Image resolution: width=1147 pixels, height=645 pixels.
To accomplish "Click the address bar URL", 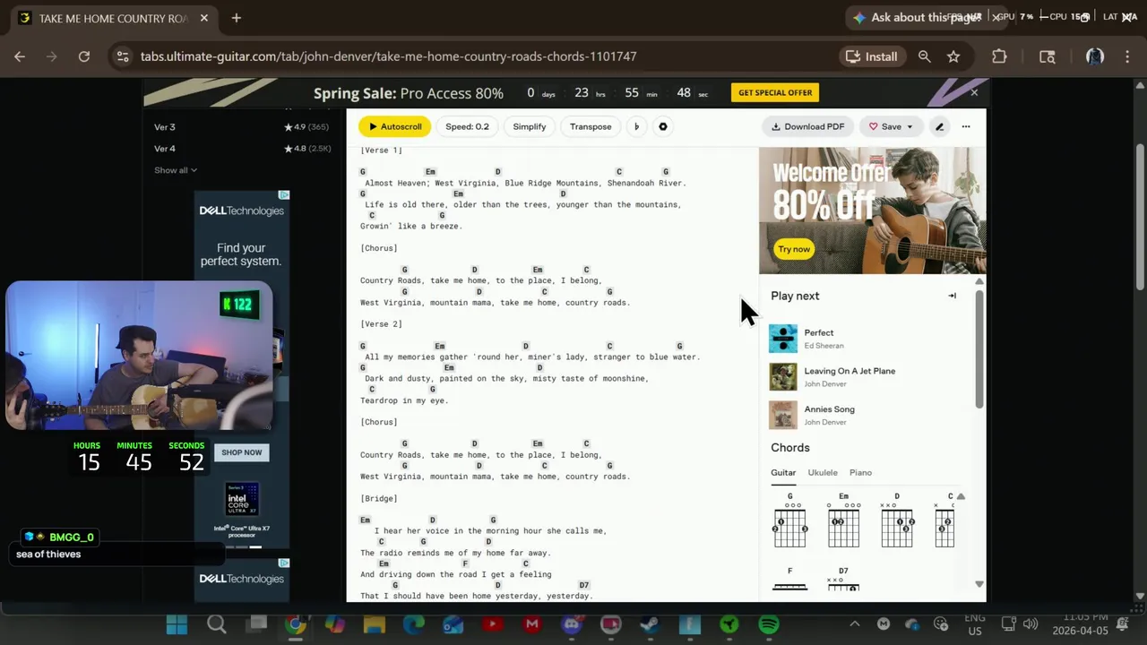I will click(389, 56).
